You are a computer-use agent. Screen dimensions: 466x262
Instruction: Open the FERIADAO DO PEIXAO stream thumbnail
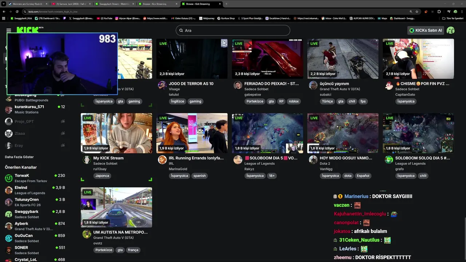point(267,59)
